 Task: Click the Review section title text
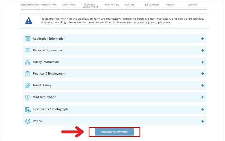point(38,121)
